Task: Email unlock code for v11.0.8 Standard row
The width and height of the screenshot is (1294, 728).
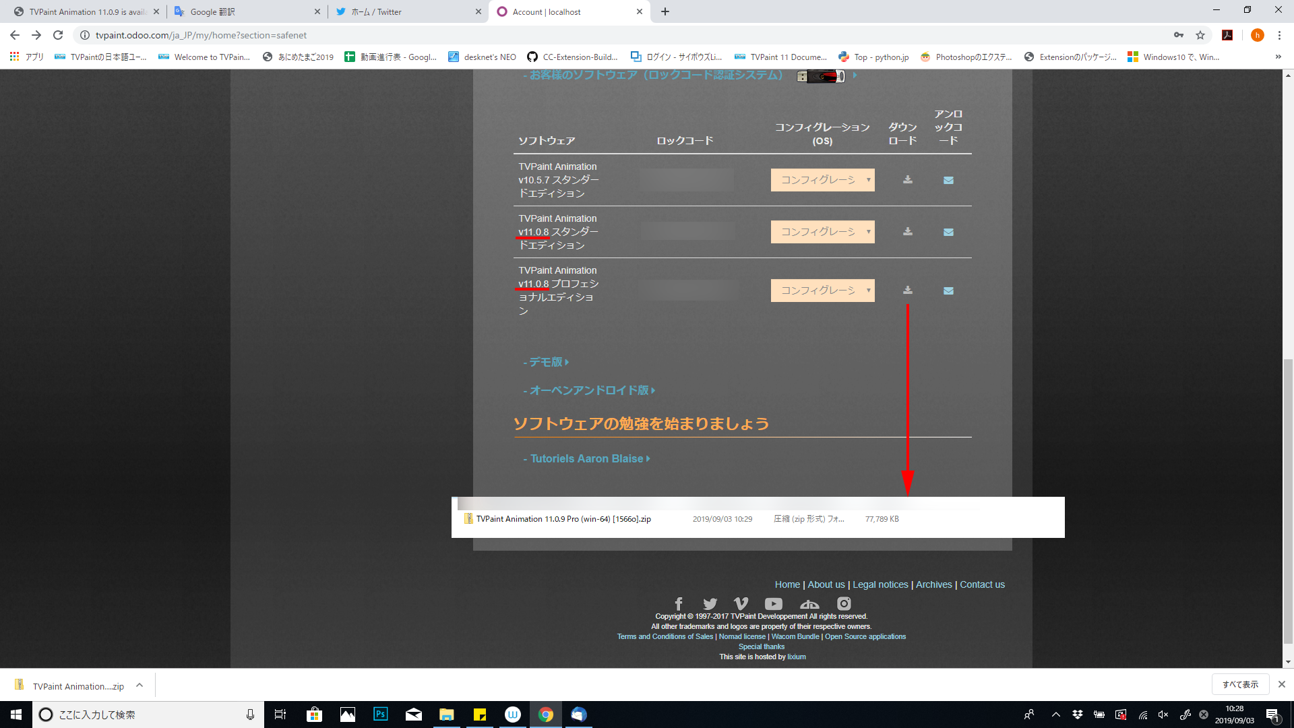Action: pos(948,232)
